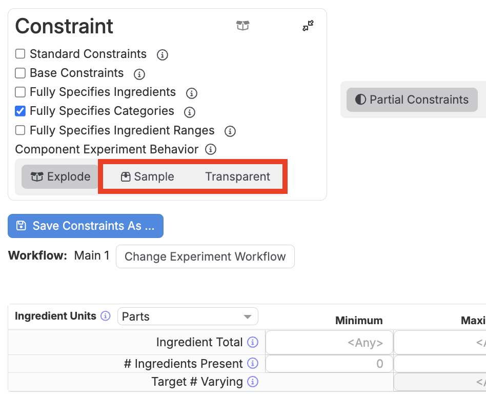
Task: Click info icon next to Fully Specifies Categories
Action: (x=189, y=112)
